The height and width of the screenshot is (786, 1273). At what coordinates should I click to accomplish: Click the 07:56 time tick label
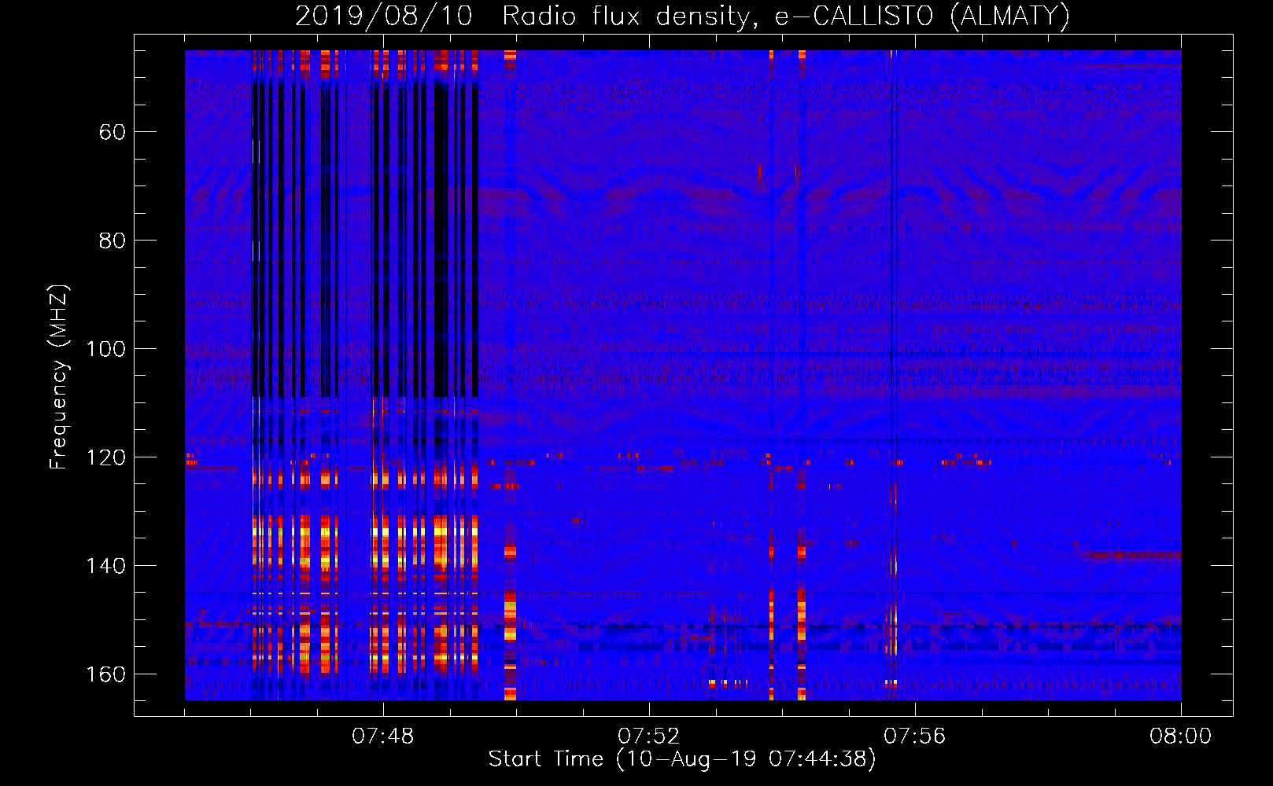(x=915, y=736)
